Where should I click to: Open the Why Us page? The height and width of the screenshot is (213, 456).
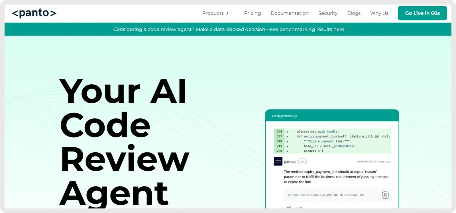tap(379, 13)
